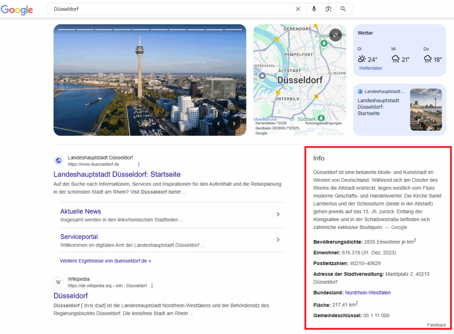Click the Zoopark green marker on the map
The width and height of the screenshot is (454, 334).
324,43
